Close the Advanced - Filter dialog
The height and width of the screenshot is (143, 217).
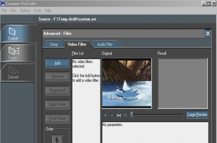pyautogui.click(x=208, y=34)
